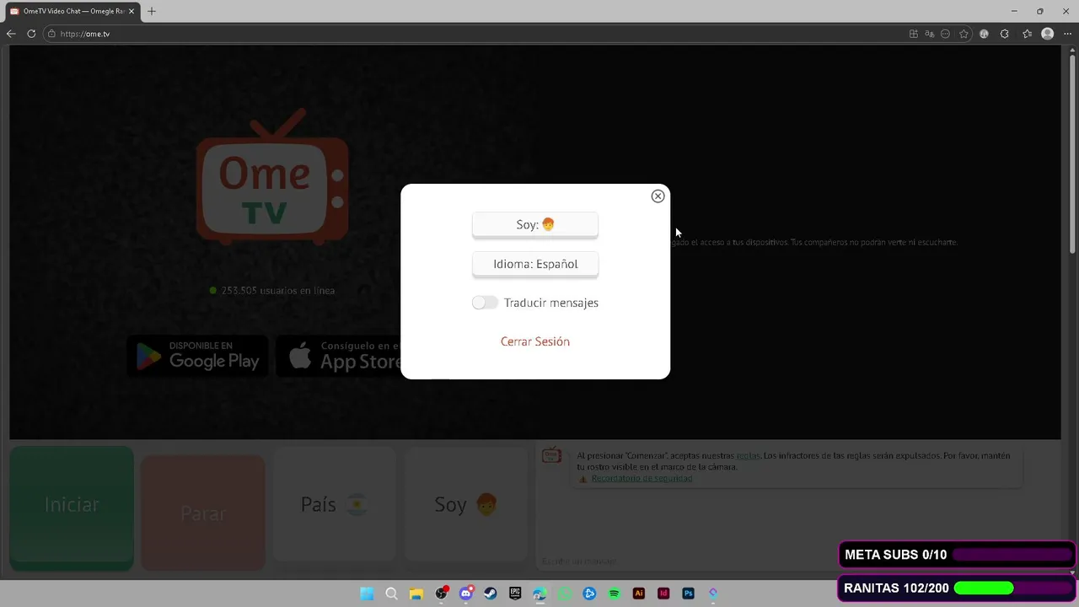Close the settings popup with the X icon
Screen dimensions: 1079x607
[658, 196]
